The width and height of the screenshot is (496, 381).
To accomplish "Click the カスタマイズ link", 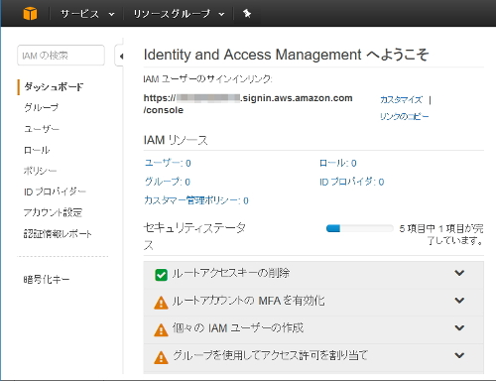I will [401, 99].
